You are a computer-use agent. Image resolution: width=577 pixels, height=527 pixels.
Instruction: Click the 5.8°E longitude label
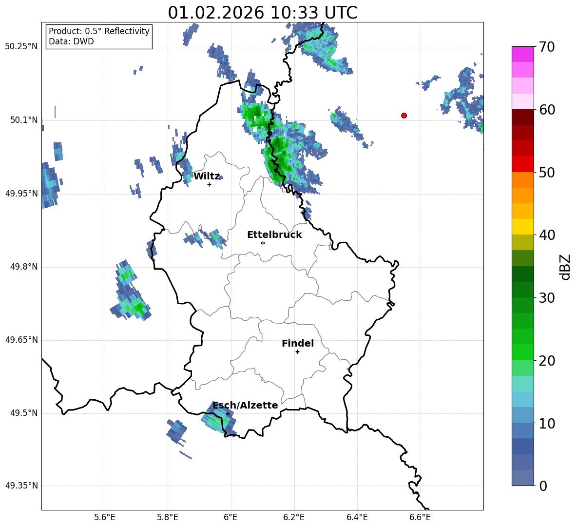(168, 517)
